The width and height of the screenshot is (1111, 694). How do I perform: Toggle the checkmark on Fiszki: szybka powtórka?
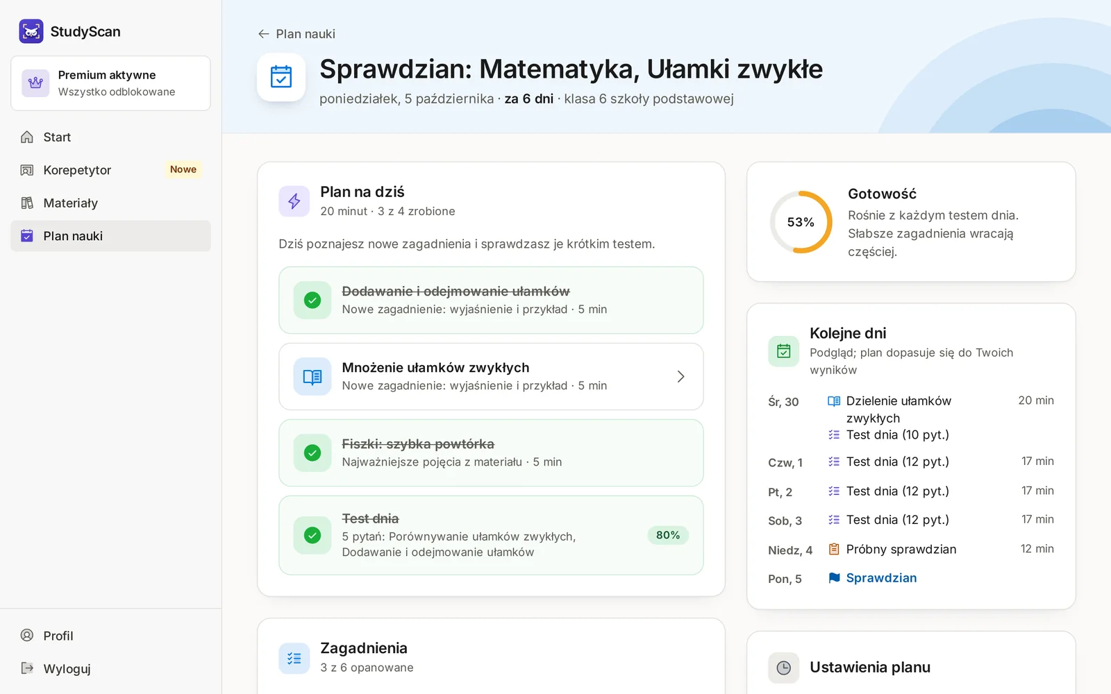click(312, 453)
